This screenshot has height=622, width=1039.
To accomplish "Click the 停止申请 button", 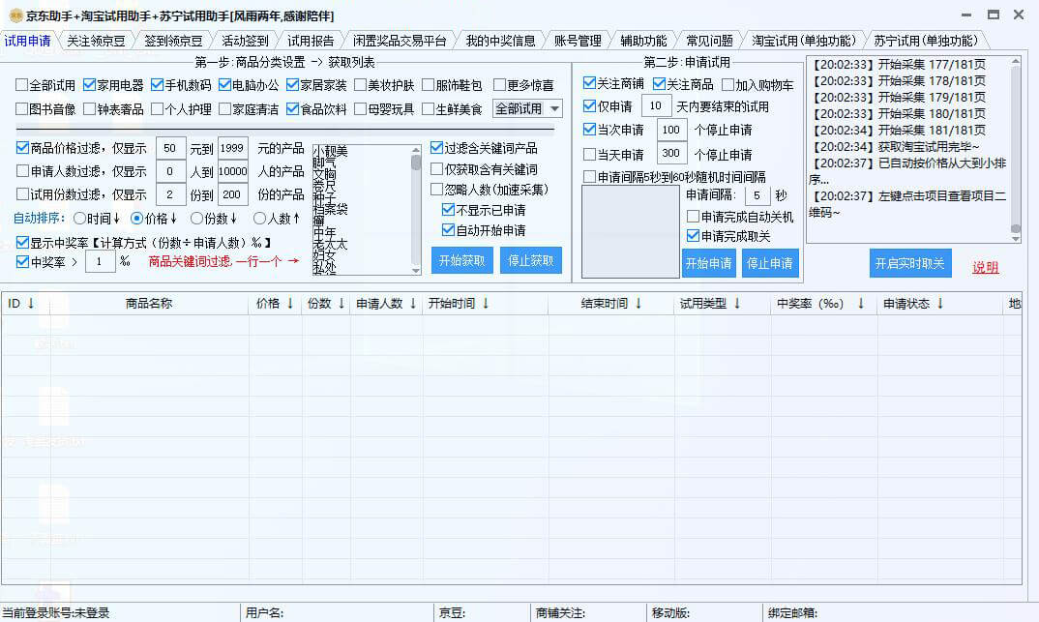I will (770, 263).
